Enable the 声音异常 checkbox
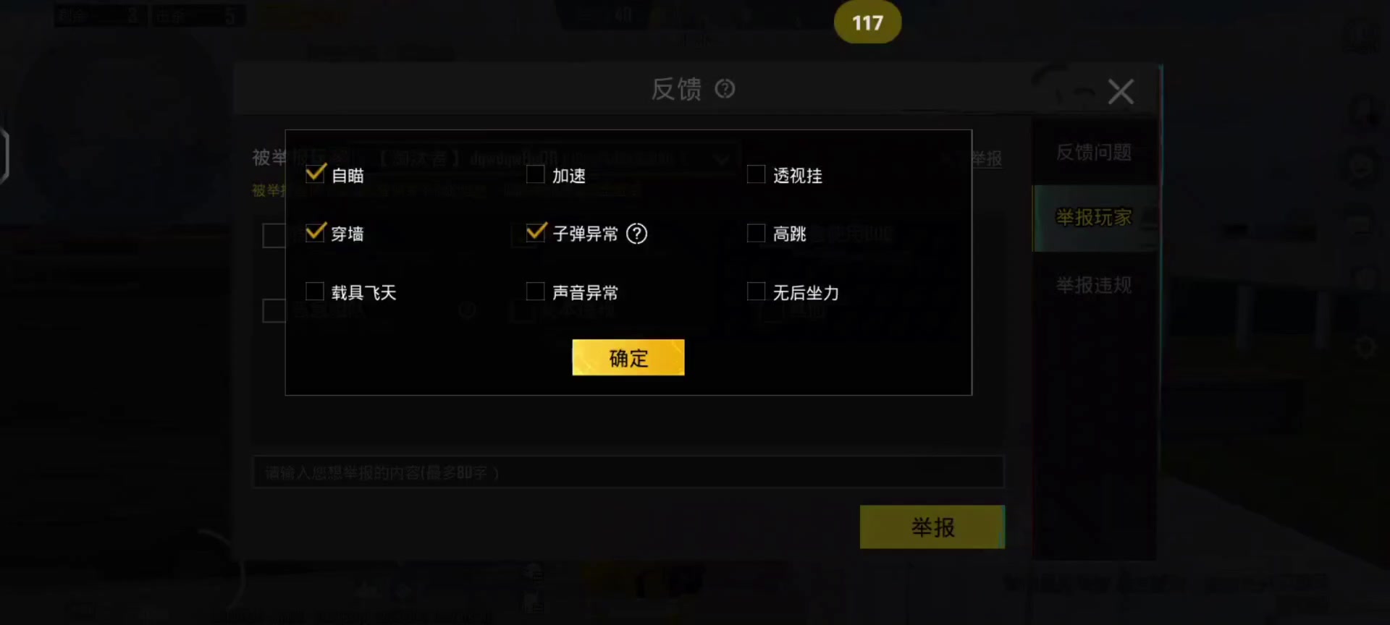 535,291
